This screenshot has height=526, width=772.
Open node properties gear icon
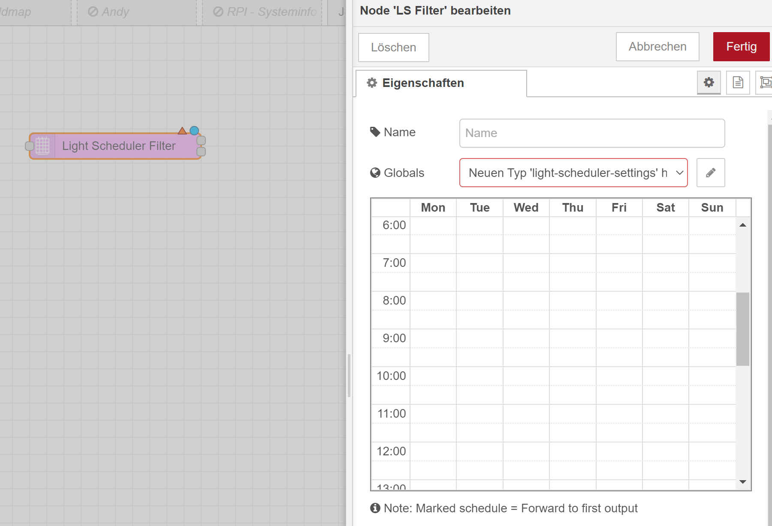[x=709, y=82]
